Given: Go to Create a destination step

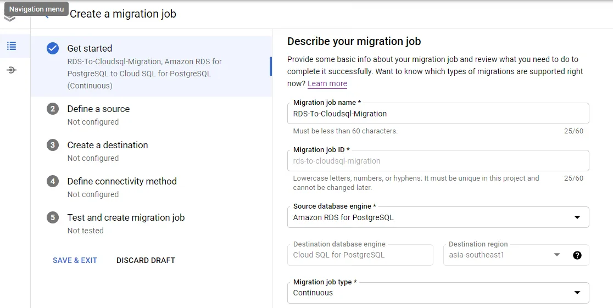Looking at the screenshot, I should click(108, 145).
